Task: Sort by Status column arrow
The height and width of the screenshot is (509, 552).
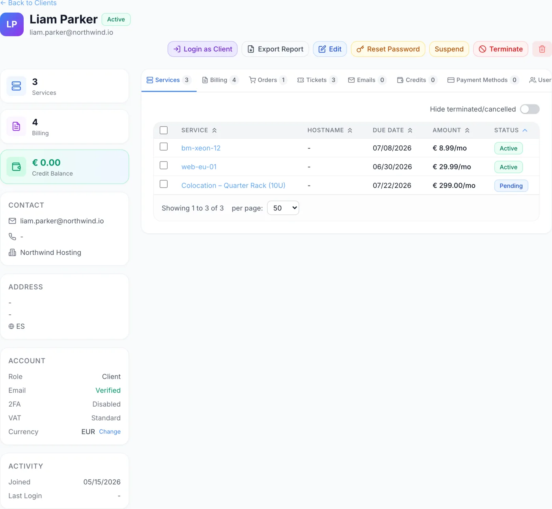Action: click(525, 130)
